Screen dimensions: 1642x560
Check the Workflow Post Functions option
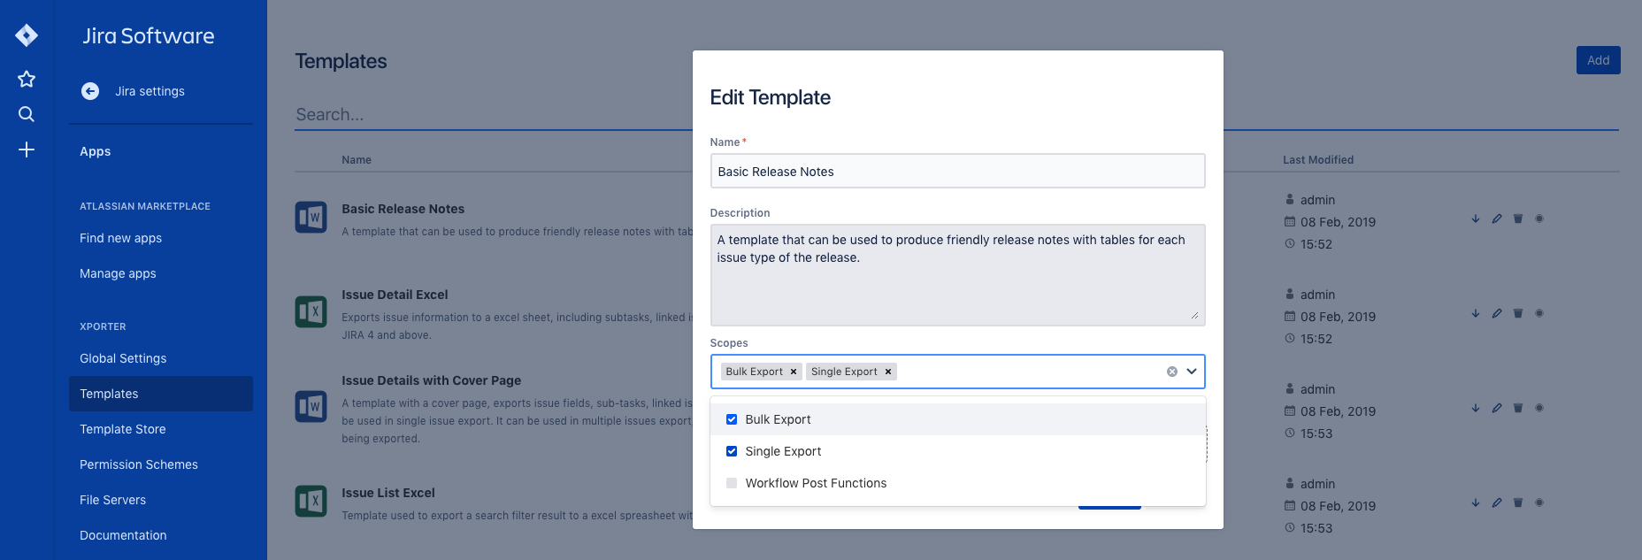click(732, 483)
